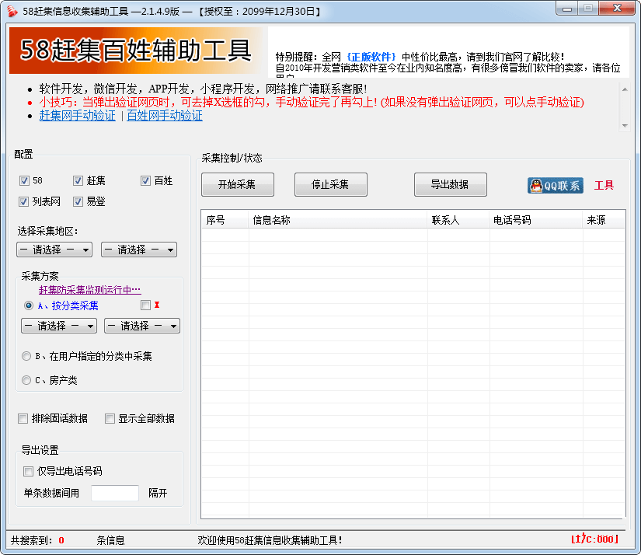The image size is (641, 555).
Task: Sort by 信息名称 column header
Action: 338,220
